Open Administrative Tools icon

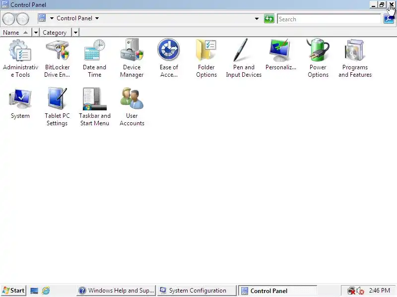pyautogui.click(x=20, y=58)
